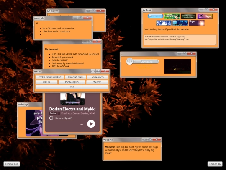Launch Minecraft (web) from the Games window

(x=75, y=77)
